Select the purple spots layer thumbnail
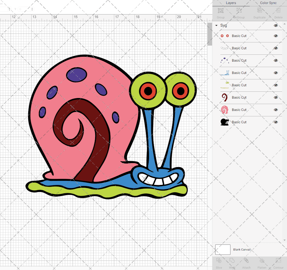The image size is (287, 270). [225, 60]
